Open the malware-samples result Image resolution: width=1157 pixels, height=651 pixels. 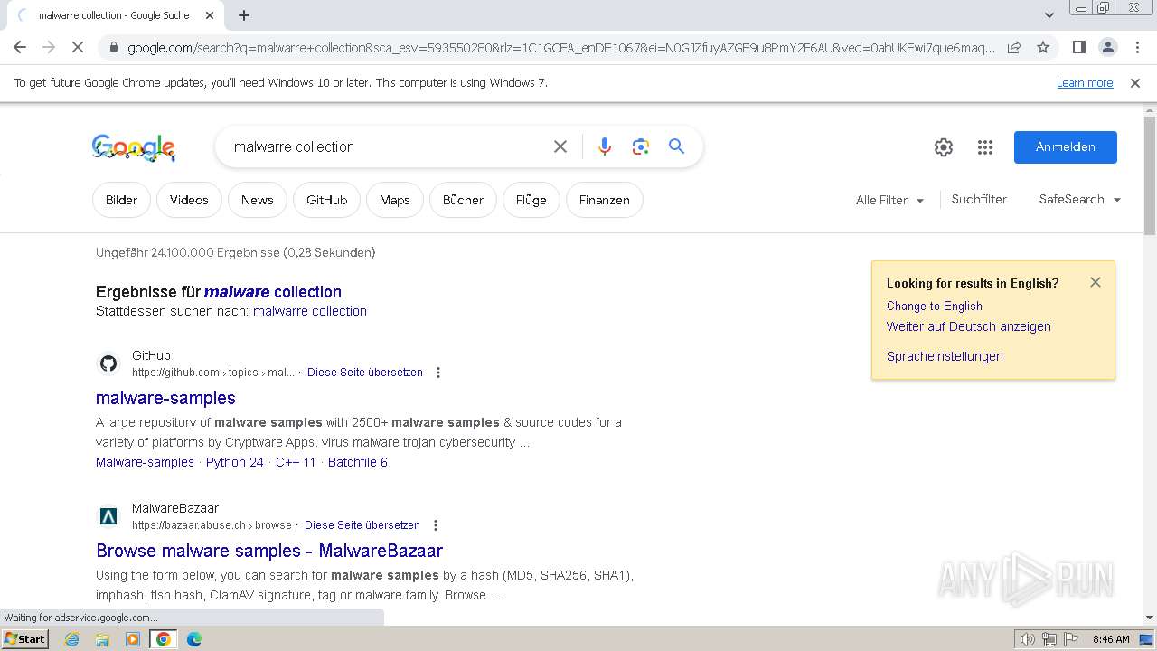pyautogui.click(x=165, y=398)
